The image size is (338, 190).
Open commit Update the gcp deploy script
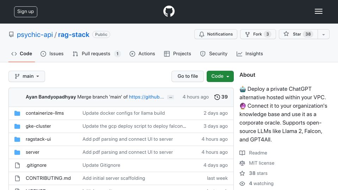tap(134, 126)
